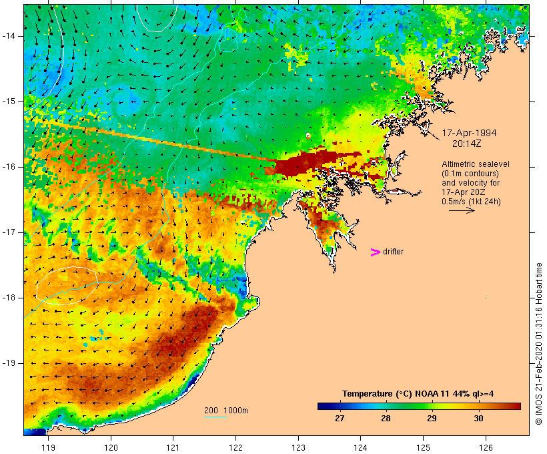Click the 'and velocity for' caption line
The width and height of the screenshot is (547, 454).
[470, 183]
